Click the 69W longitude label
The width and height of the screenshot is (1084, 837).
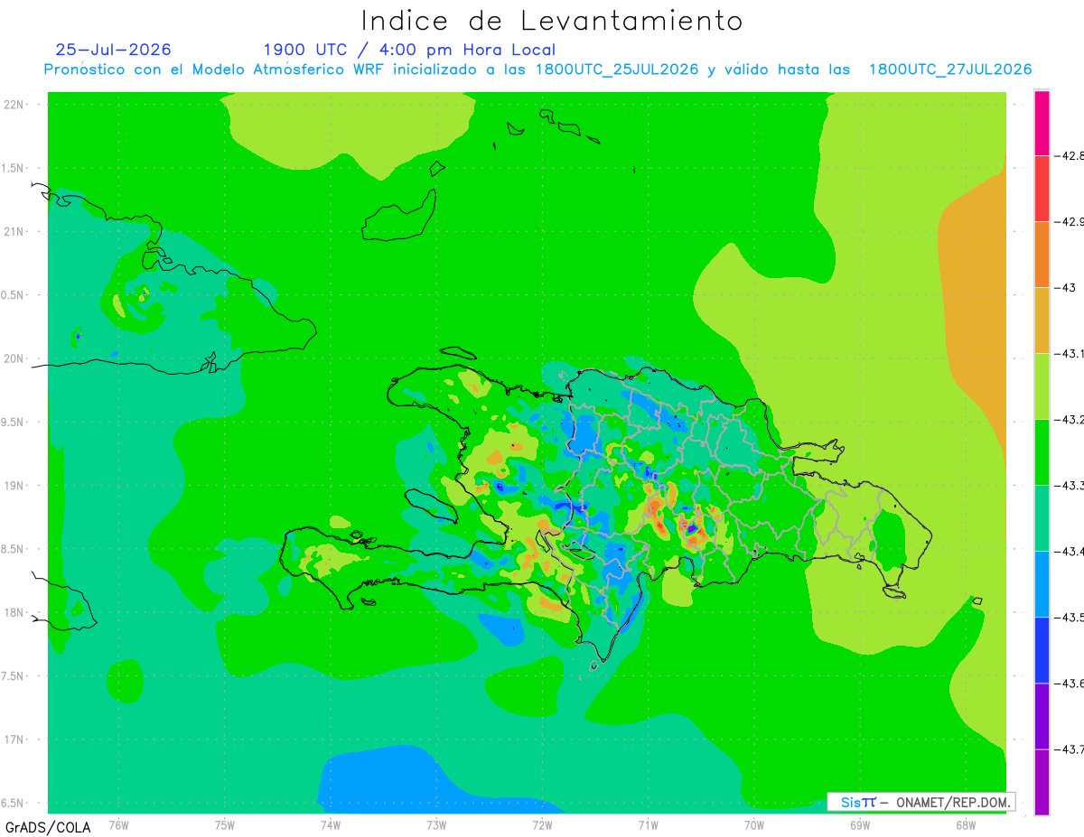[x=859, y=824]
